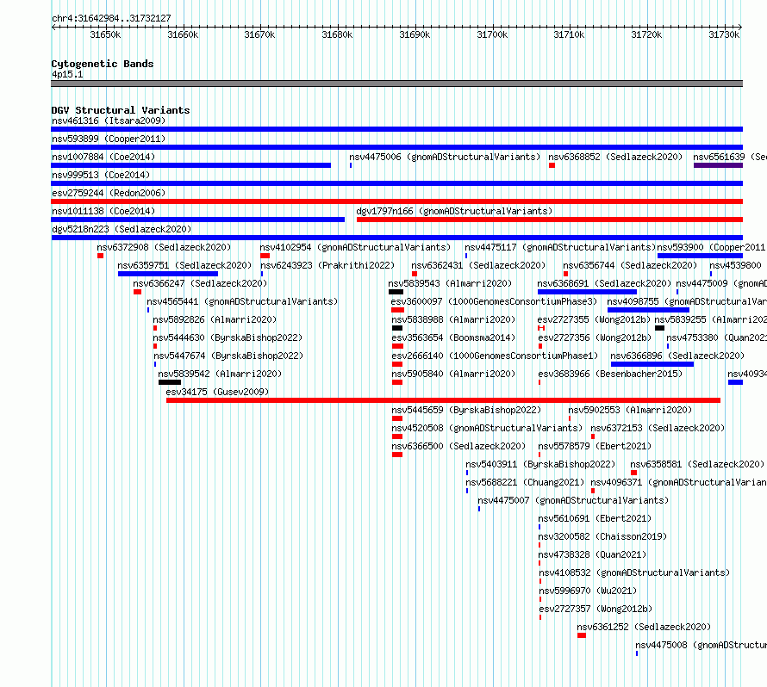Click the 4p15.1 cytogenetic band bar

coord(396,84)
